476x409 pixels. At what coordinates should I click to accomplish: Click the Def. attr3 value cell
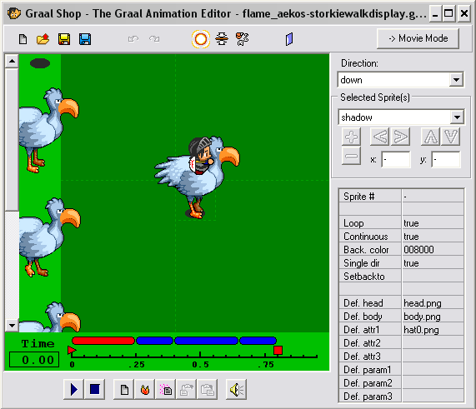[x=433, y=357]
